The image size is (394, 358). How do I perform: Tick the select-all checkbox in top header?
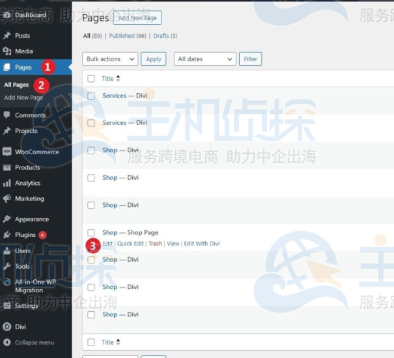coord(91,78)
